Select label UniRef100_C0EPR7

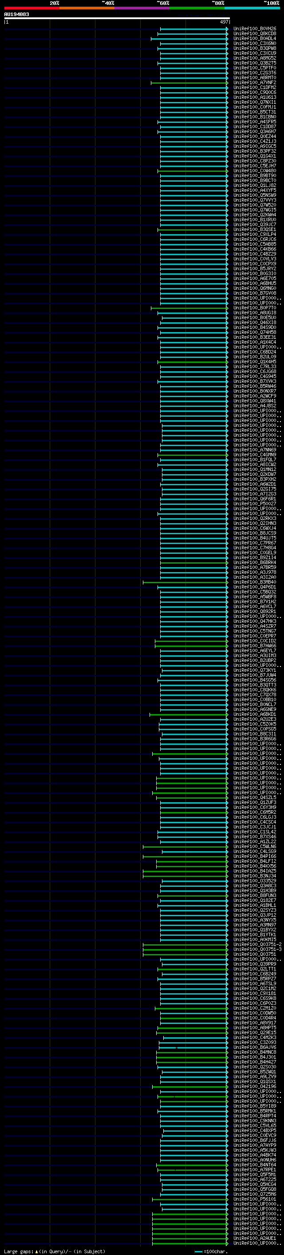click(255, 636)
